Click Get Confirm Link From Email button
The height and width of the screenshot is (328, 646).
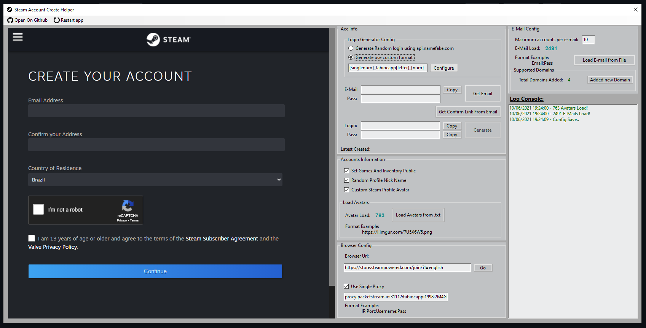coord(468,112)
